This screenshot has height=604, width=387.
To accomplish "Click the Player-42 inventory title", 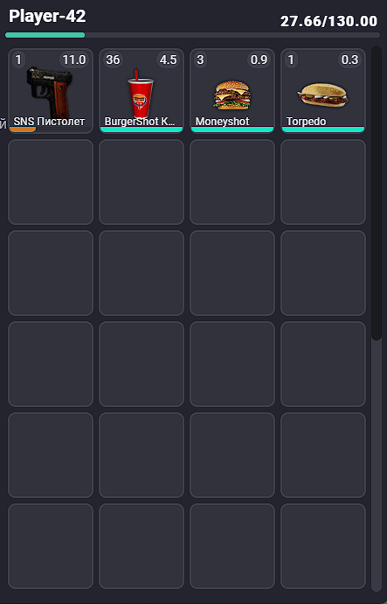I will pos(47,16).
